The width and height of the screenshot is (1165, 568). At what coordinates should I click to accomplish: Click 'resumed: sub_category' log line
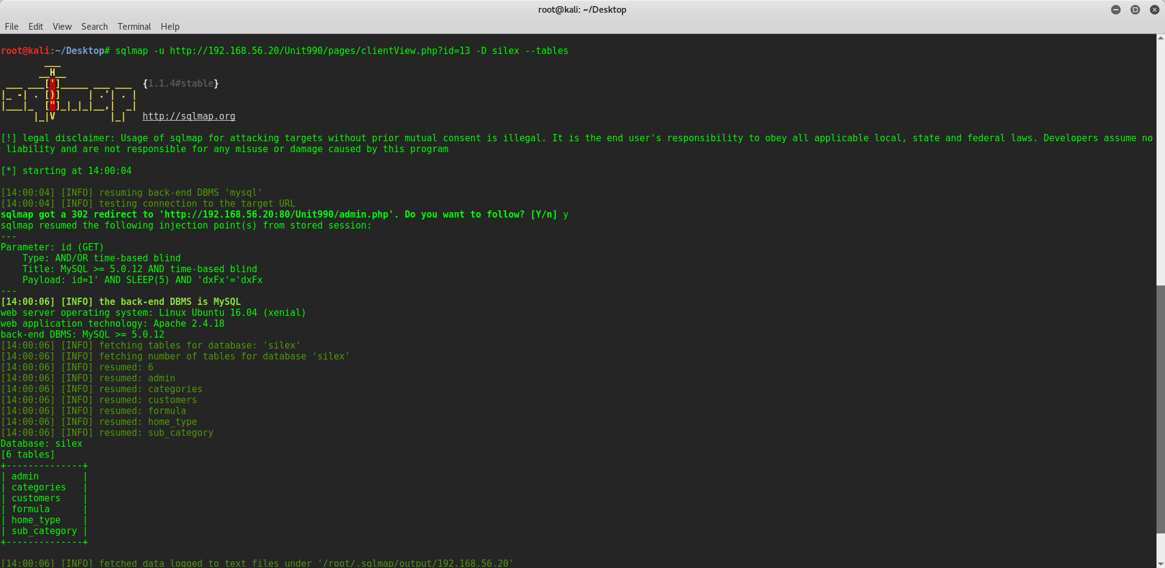tap(107, 433)
